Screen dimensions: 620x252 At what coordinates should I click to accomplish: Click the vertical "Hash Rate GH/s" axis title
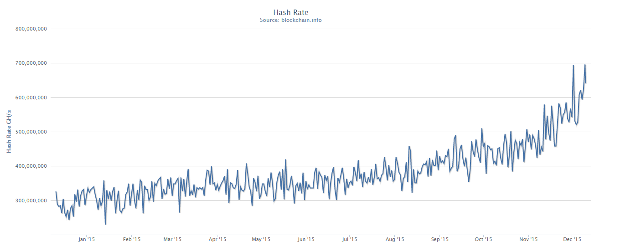click(x=9, y=131)
